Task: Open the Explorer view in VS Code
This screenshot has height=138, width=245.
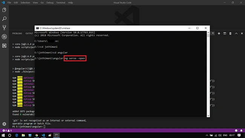Action: point(4,10)
